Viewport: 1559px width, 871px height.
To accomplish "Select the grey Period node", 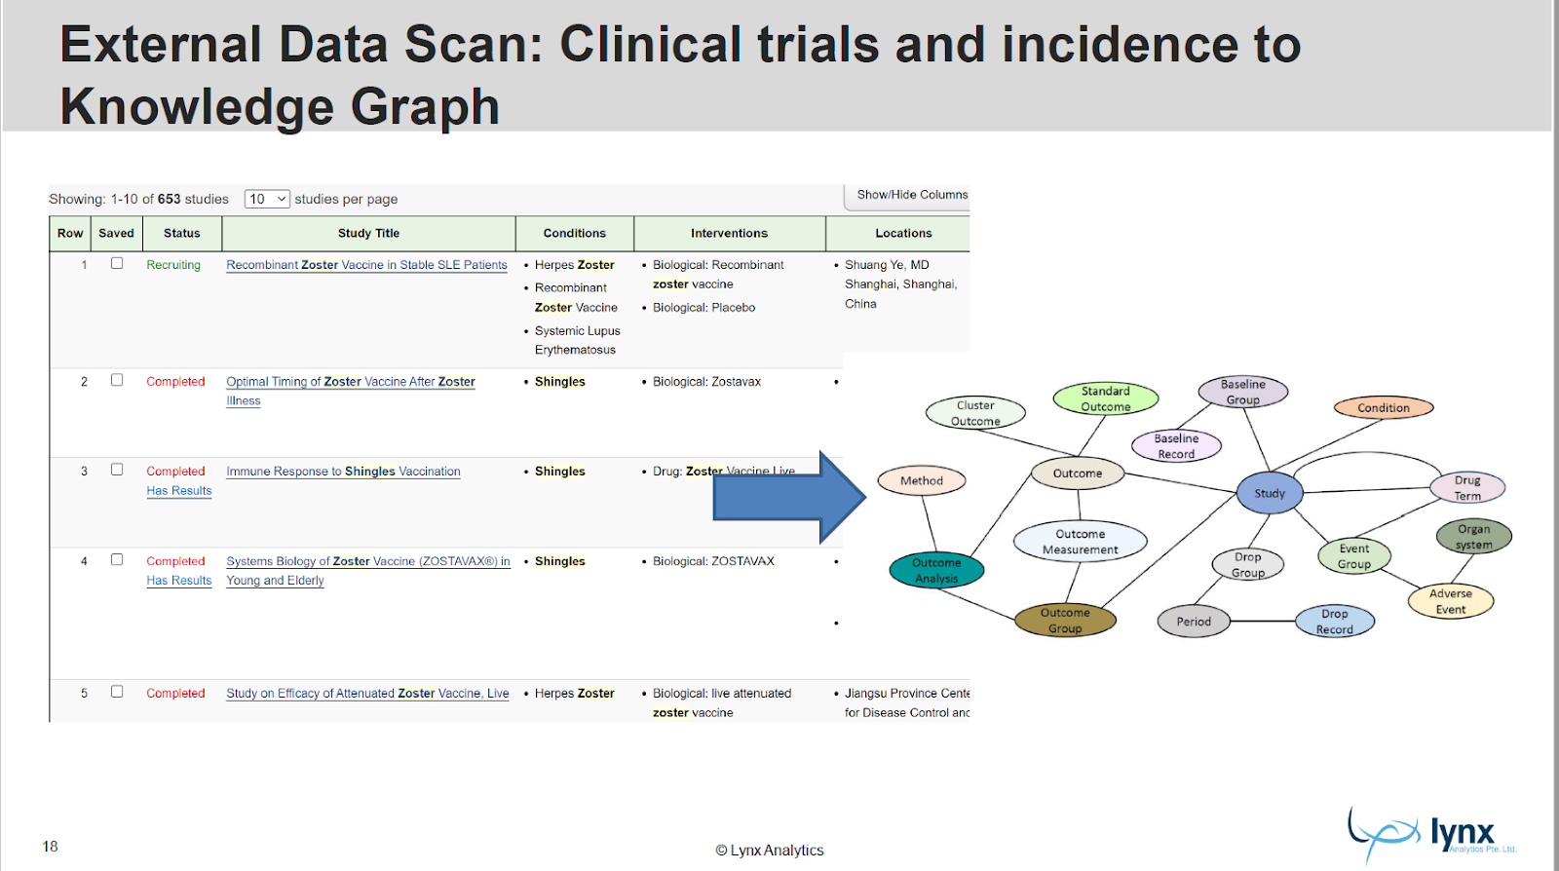I will click(1194, 622).
